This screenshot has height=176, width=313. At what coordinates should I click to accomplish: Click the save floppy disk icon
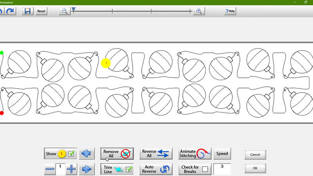27,11
